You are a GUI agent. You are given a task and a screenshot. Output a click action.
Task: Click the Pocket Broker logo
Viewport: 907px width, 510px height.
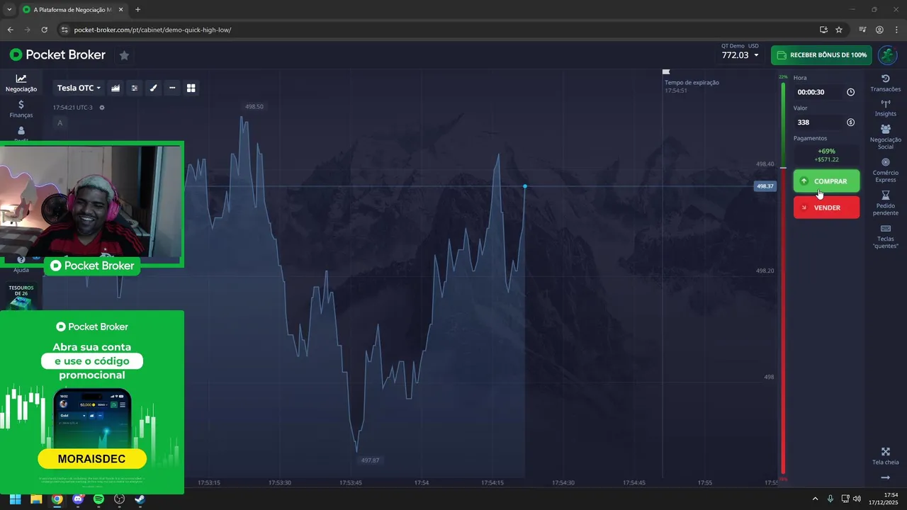tap(57, 55)
